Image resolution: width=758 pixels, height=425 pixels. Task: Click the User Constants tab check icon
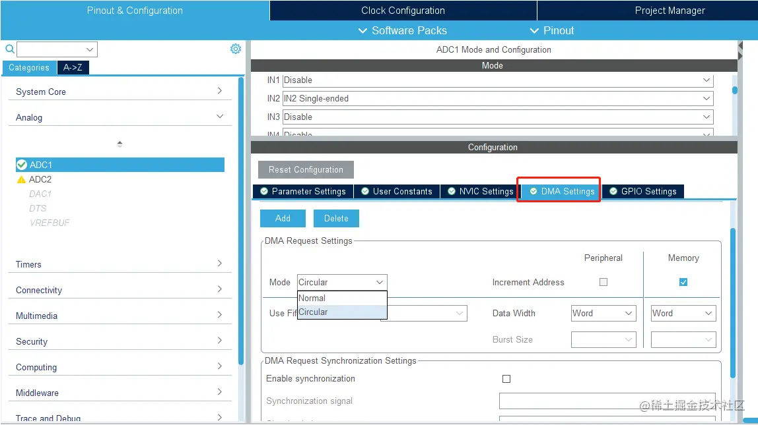[x=365, y=191]
